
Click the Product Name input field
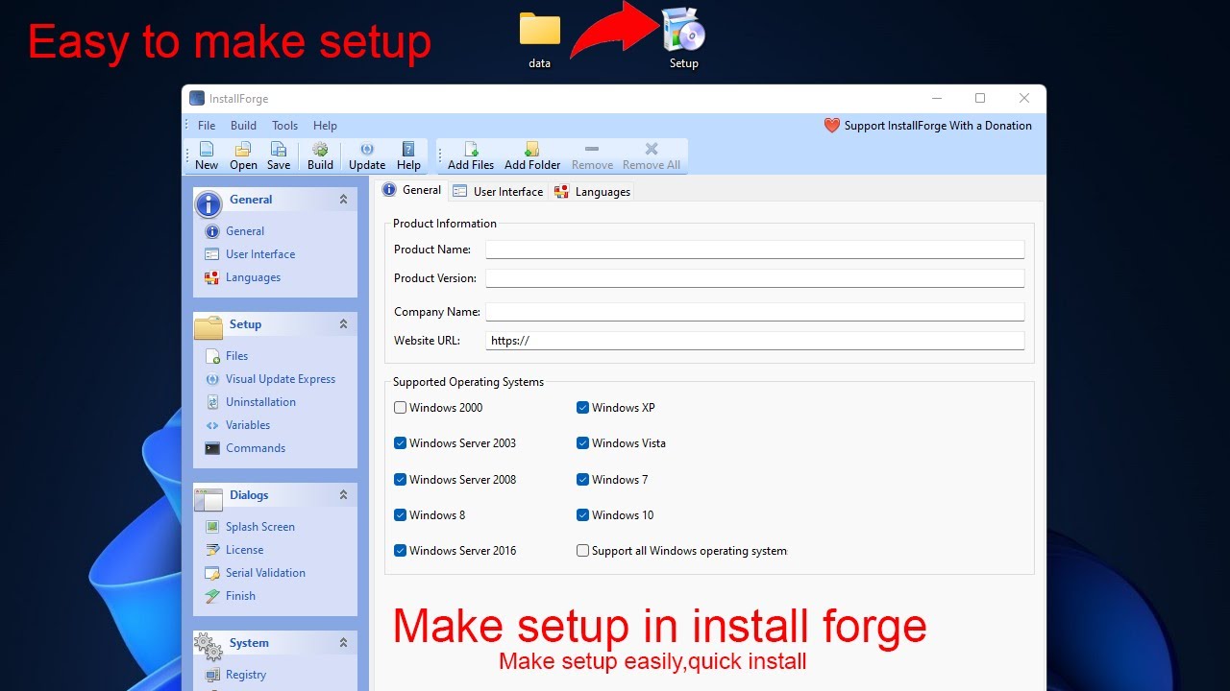click(x=754, y=250)
